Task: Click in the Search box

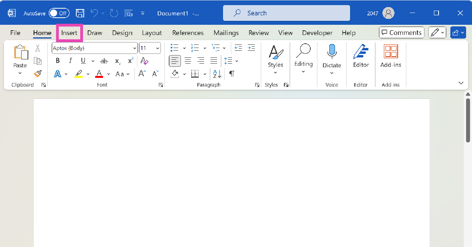Action: click(x=286, y=13)
